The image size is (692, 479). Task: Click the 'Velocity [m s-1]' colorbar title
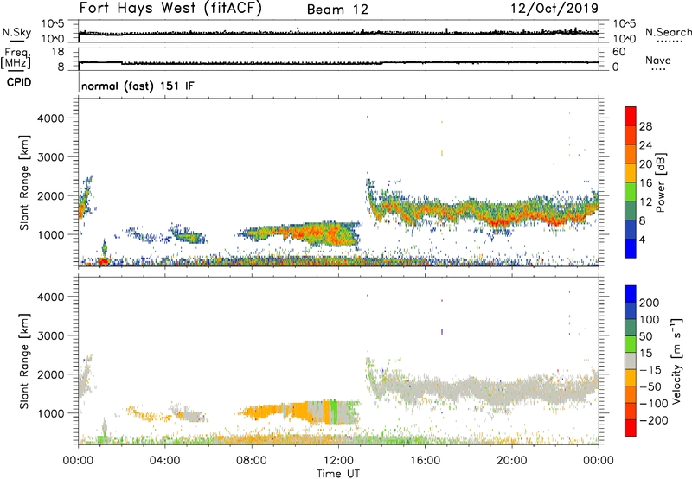(676, 361)
